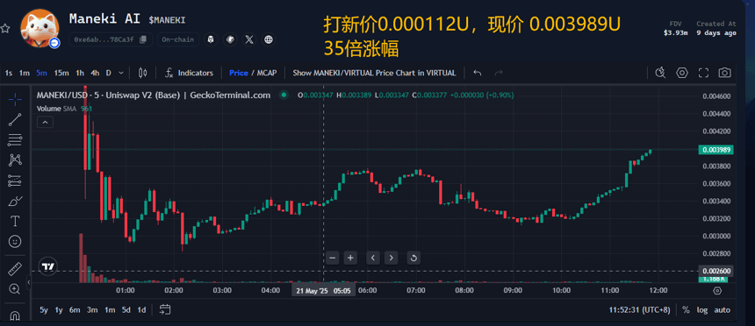Open price scale settings gear
This screenshot has height=326, width=755.
pos(717,290)
